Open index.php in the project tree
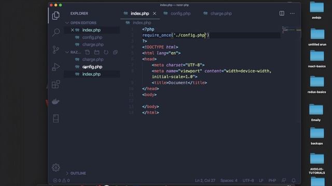 [x=91, y=74]
